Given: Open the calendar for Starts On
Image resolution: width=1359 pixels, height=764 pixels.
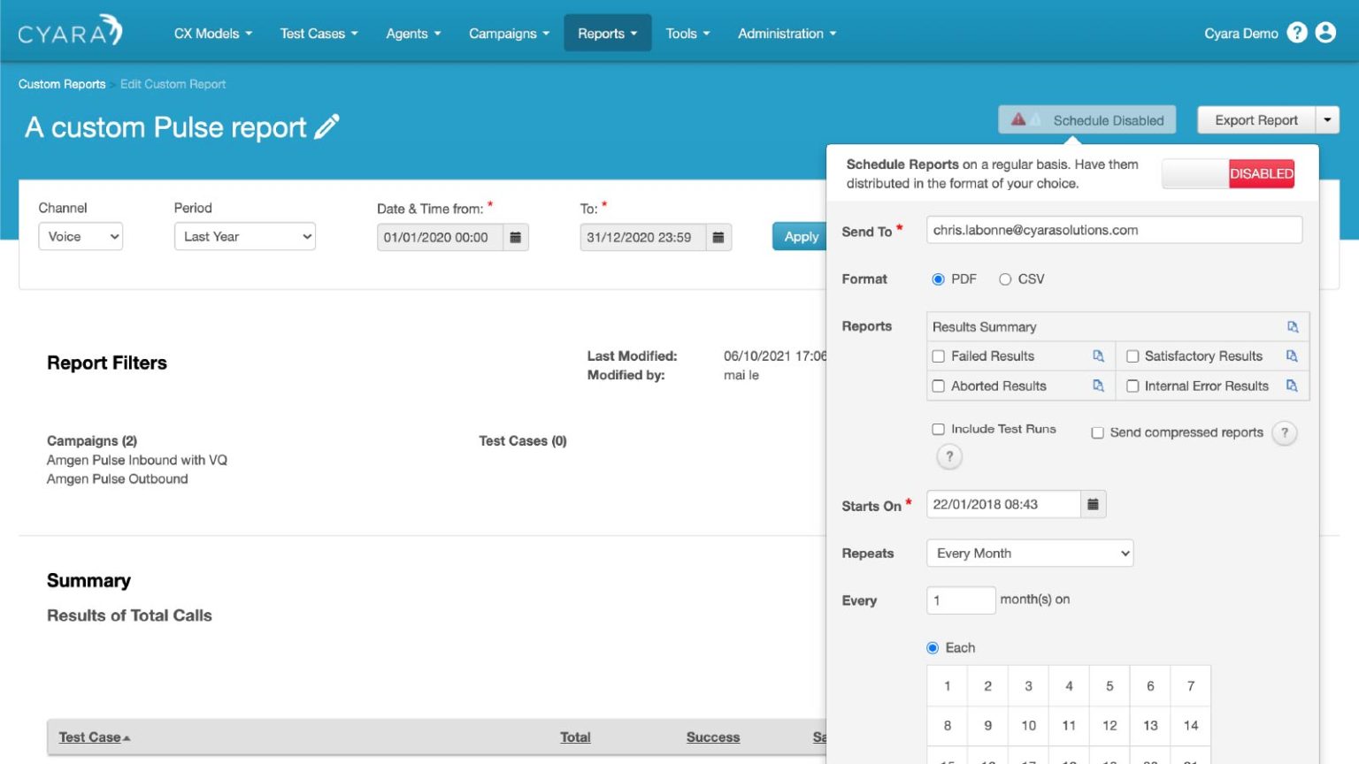Looking at the screenshot, I should (x=1094, y=504).
